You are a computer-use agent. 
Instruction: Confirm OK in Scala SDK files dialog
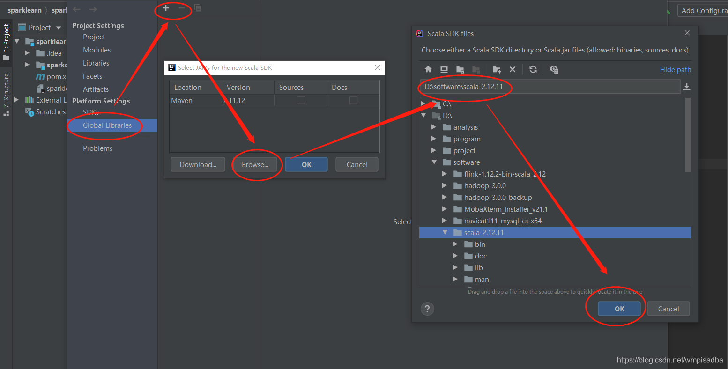coord(619,309)
